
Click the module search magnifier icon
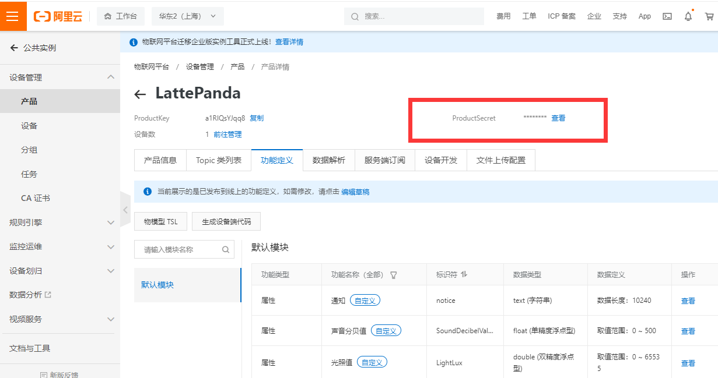pos(226,250)
